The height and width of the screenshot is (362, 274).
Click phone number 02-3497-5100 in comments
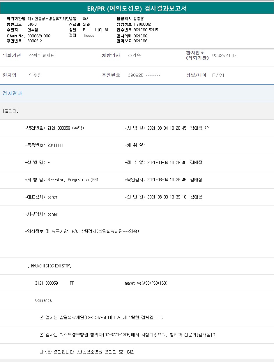tap(98, 318)
